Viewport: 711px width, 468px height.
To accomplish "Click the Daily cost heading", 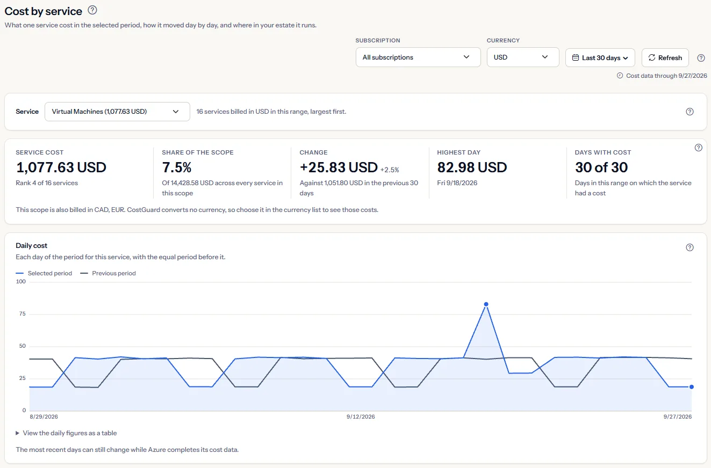I will (32, 246).
